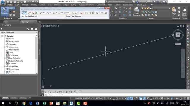190x106 pixels.
Task: Toggle grid display in status bar
Action: (x=104, y=98)
